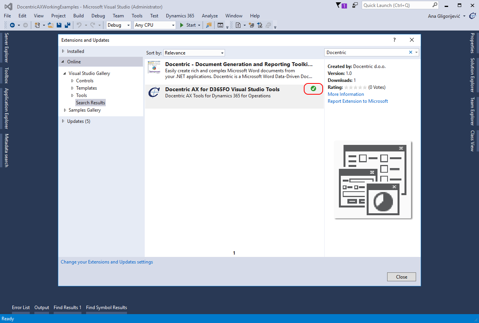Expand the Installed category
Viewport: 479px width, 323px height.
point(63,51)
